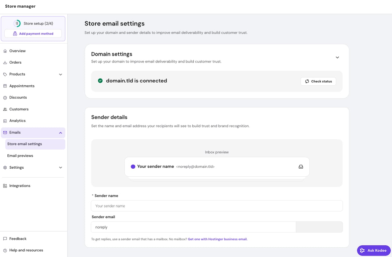This screenshot has width=392, height=257.
Task: Select Store email settings submenu item
Action: tap(35, 144)
